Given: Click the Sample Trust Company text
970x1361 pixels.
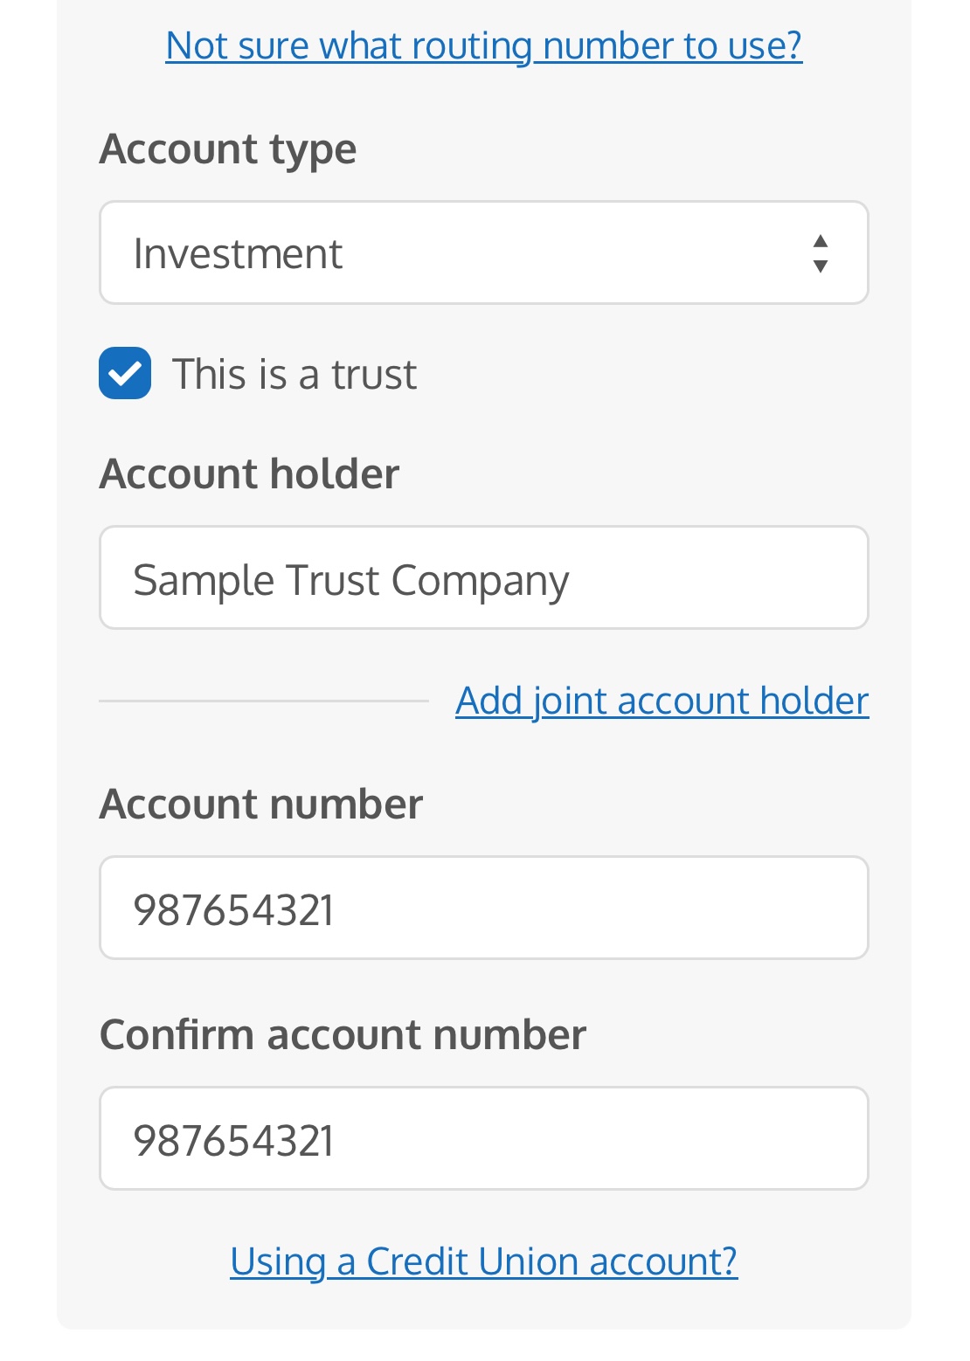Looking at the screenshot, I should tap(350, 580).
